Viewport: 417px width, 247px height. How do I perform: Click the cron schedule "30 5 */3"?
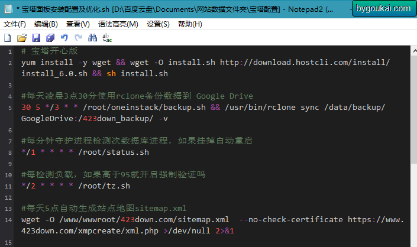click(40, 108)
